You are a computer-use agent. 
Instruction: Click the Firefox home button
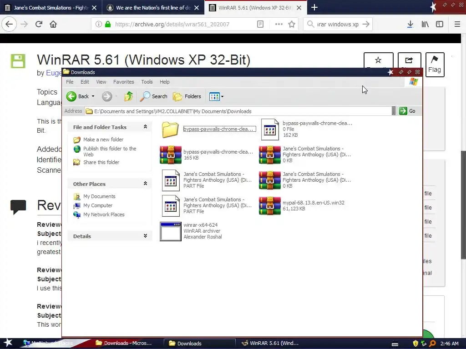pyautogui.click(x=53, y=24)
